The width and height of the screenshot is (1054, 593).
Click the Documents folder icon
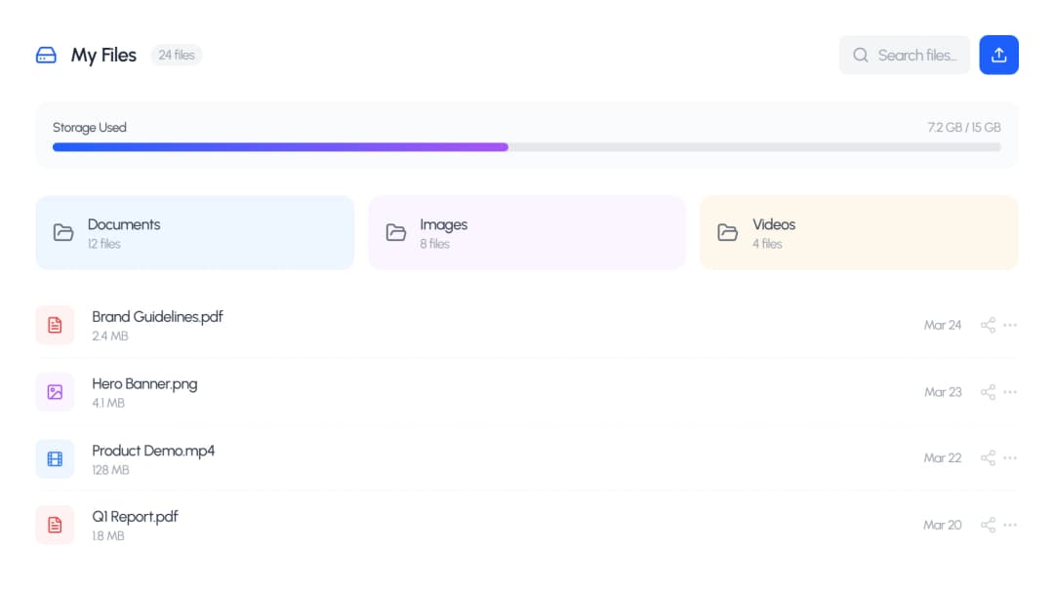click(x=63, y=232)
